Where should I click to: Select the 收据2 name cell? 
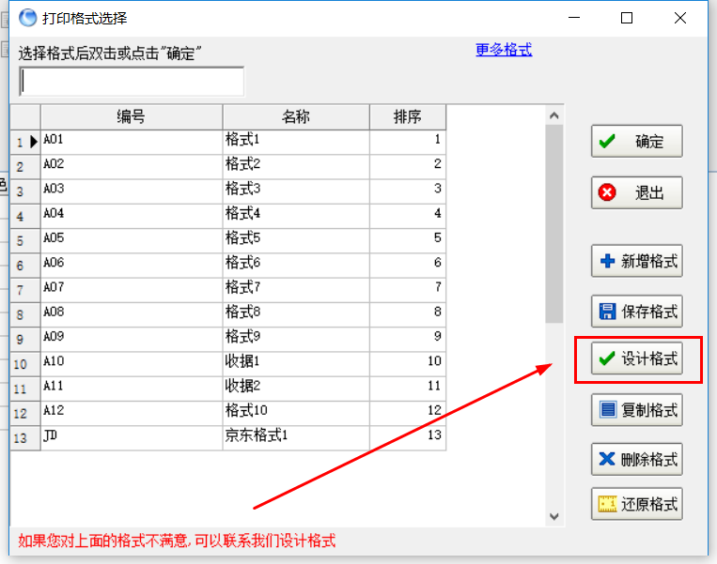[x=296, y=389]
